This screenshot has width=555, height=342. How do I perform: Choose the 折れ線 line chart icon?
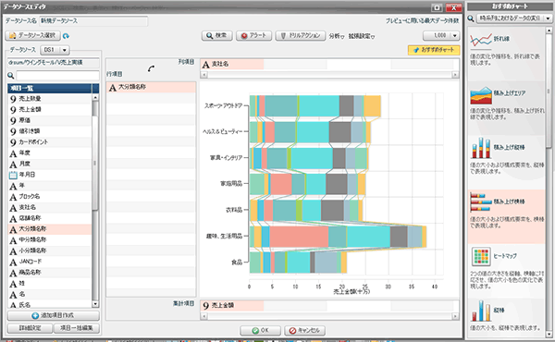[481, 40]
